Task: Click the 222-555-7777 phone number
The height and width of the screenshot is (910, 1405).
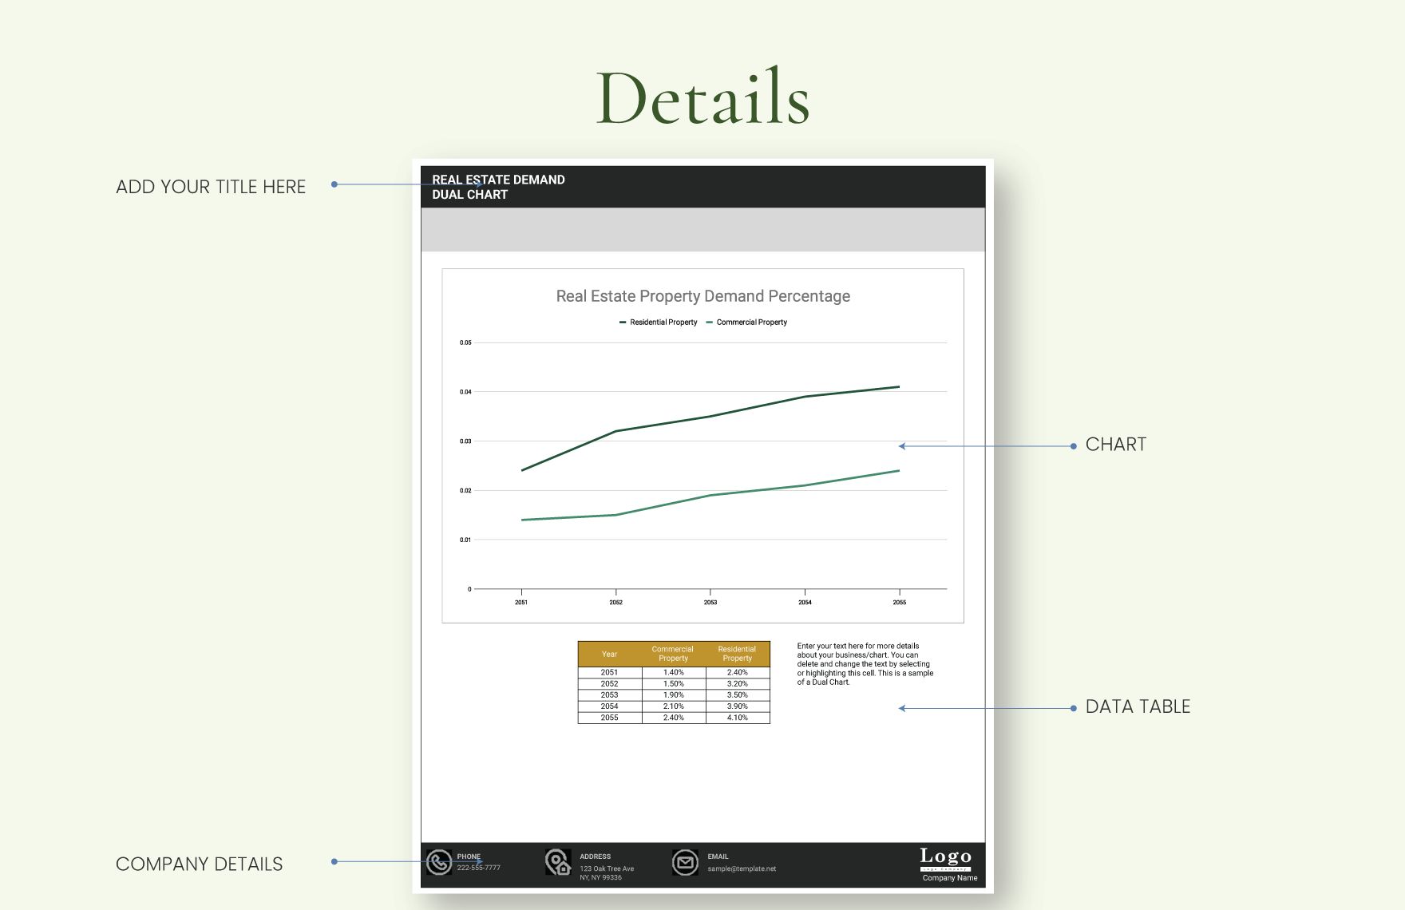Action: pos(479,867)
